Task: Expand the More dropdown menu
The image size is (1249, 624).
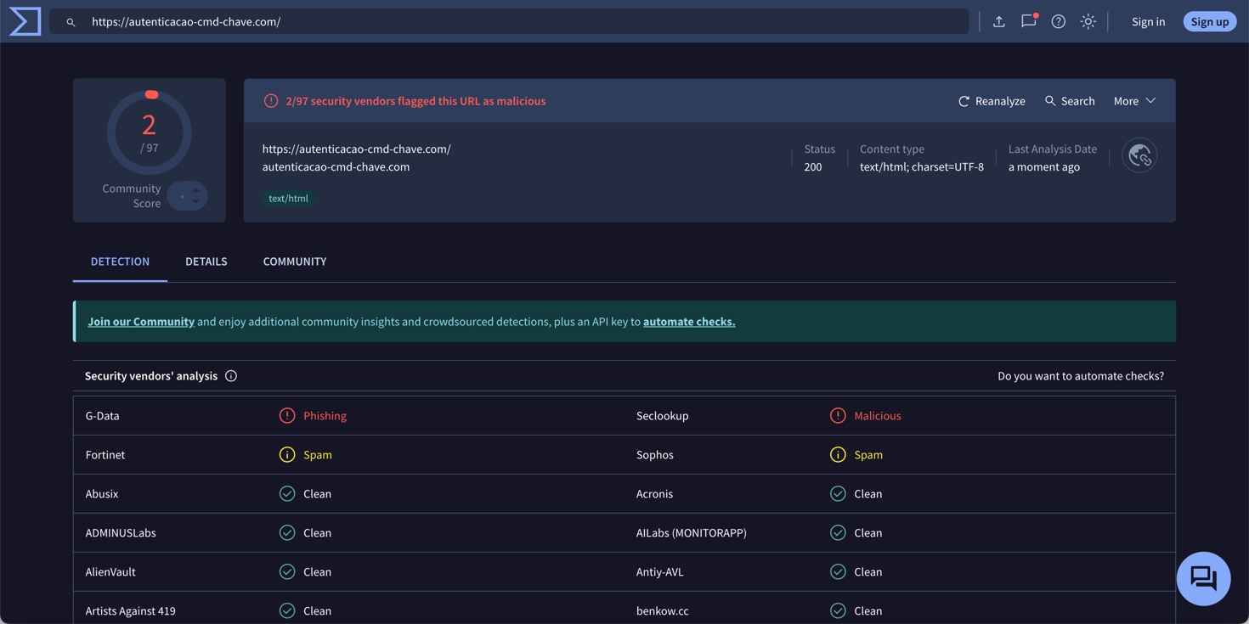Action: (x=1134, y=101)
